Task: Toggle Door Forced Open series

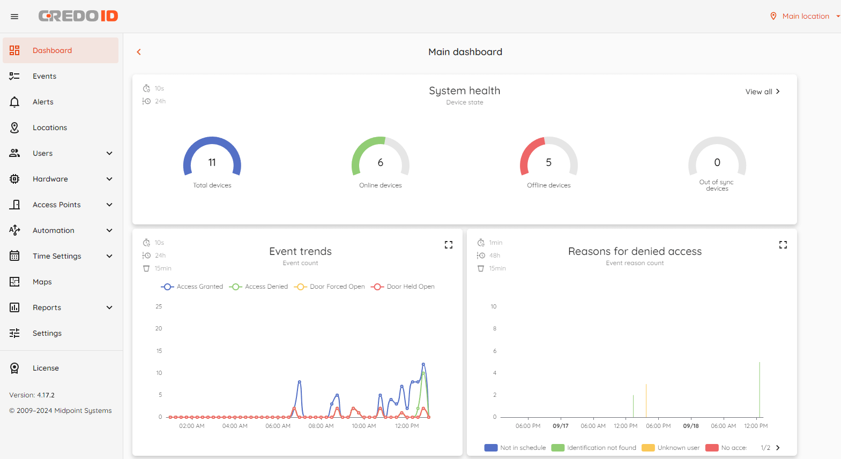Action: tap(329, 287)
